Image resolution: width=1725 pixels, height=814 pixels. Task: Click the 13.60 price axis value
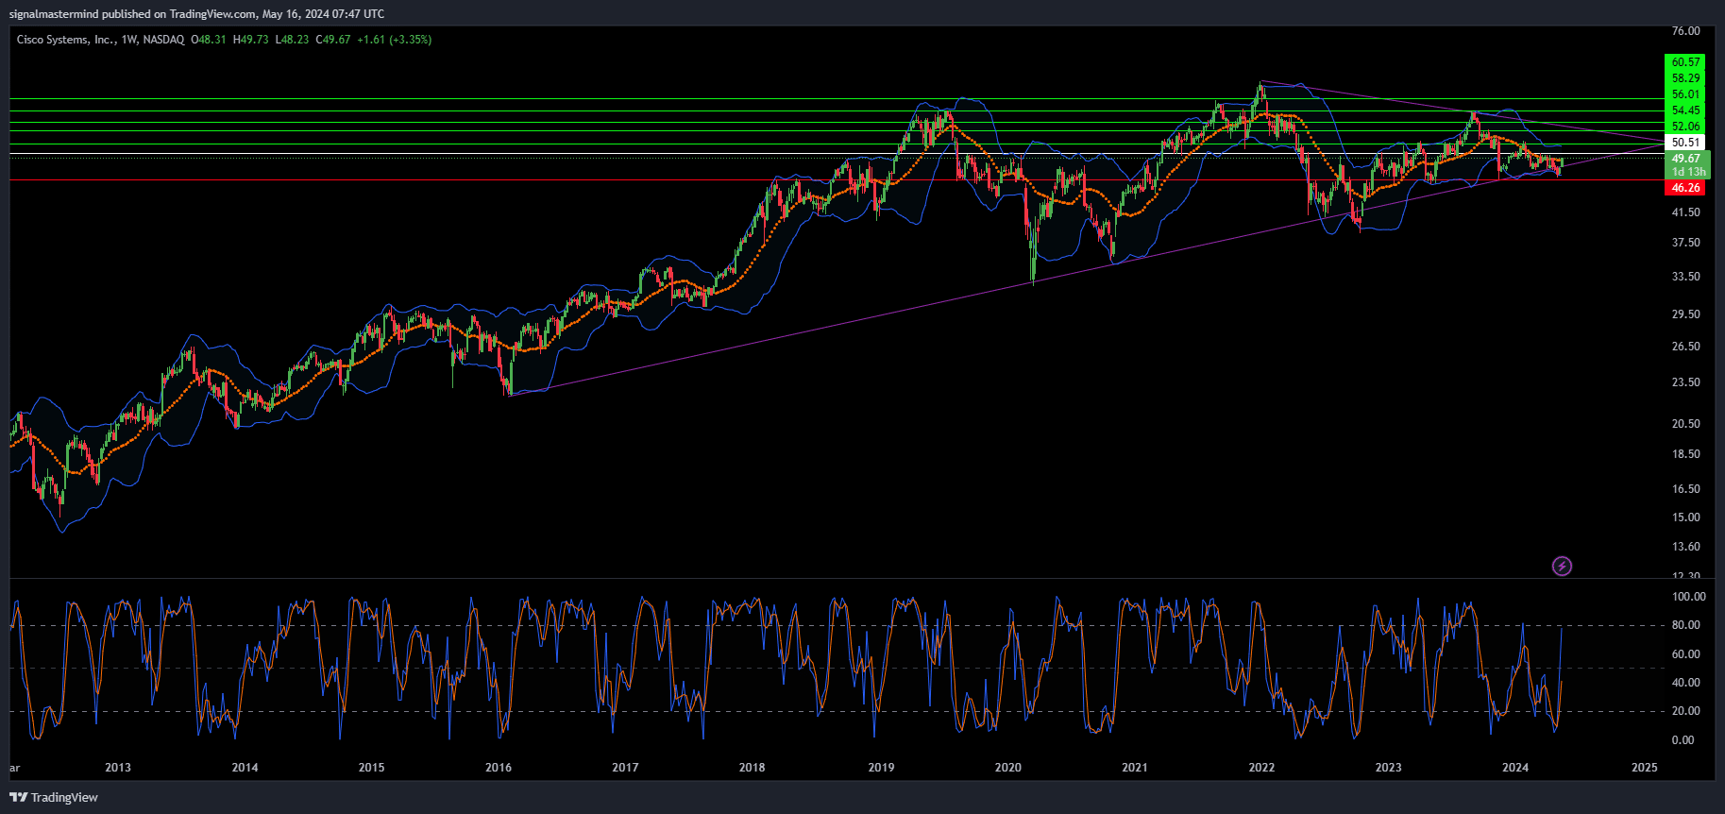pos(1685,547)
